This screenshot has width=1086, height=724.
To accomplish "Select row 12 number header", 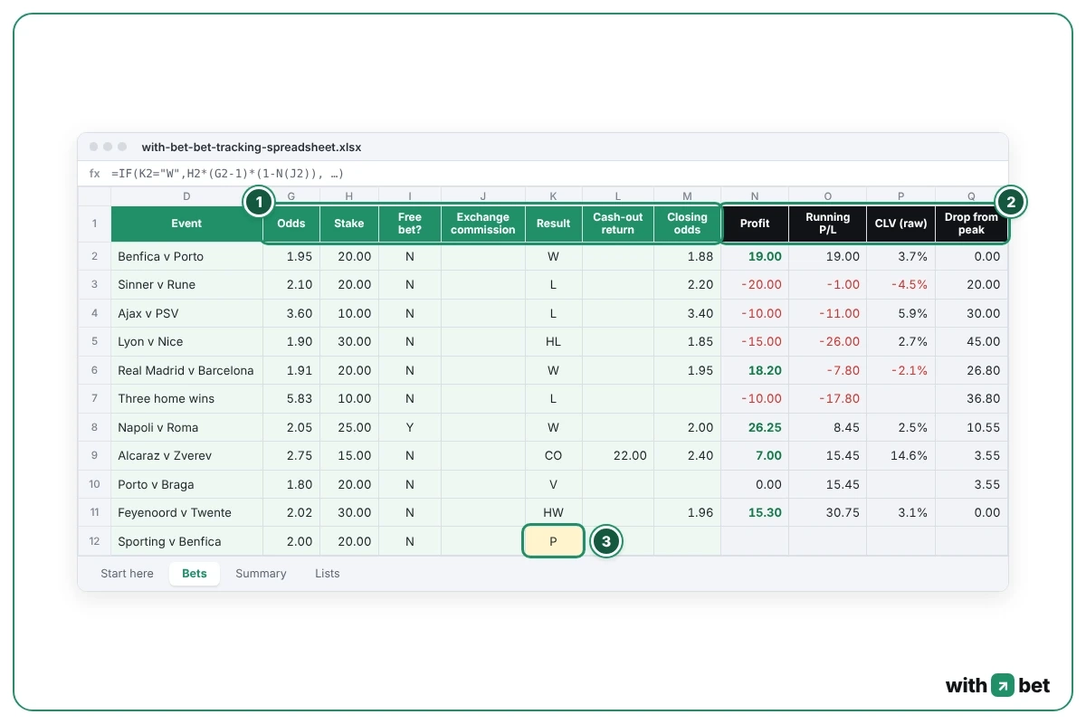I will pos(94,541).
